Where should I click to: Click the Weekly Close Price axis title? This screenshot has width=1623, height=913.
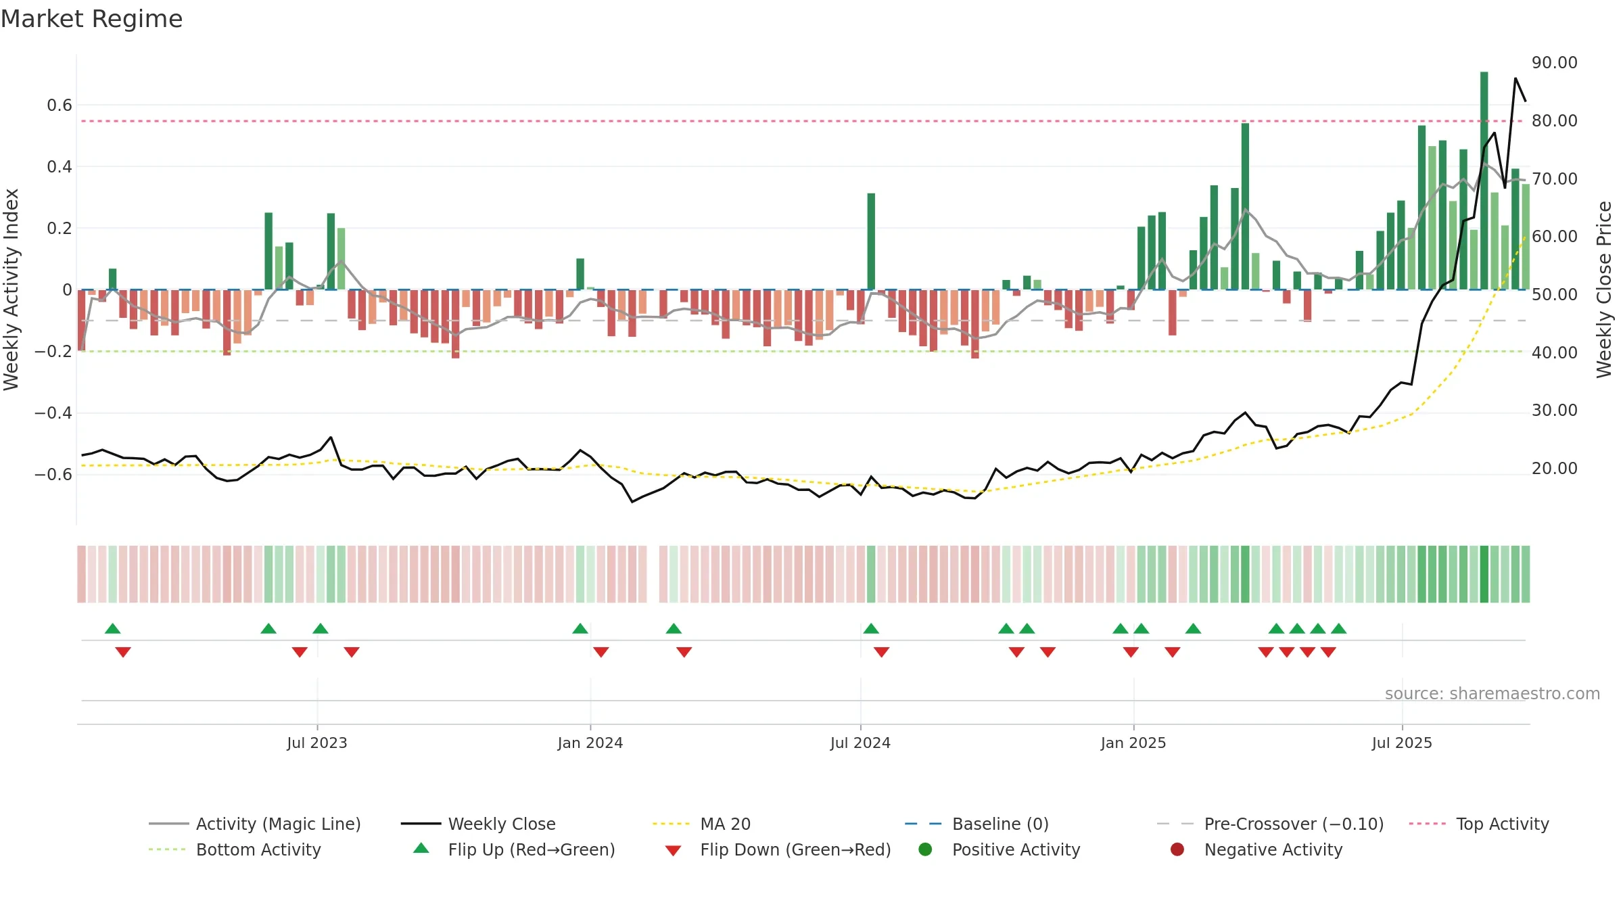point(1605,289)
